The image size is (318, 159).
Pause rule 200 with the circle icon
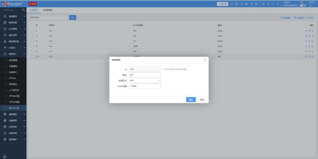[x=312, y=57]
